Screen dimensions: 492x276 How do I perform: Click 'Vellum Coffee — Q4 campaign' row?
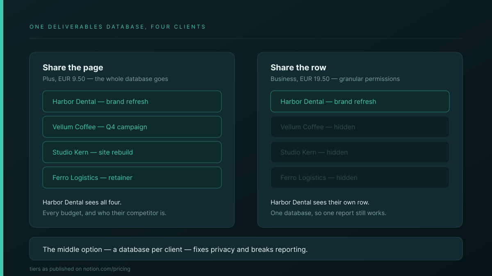[132, 127]
